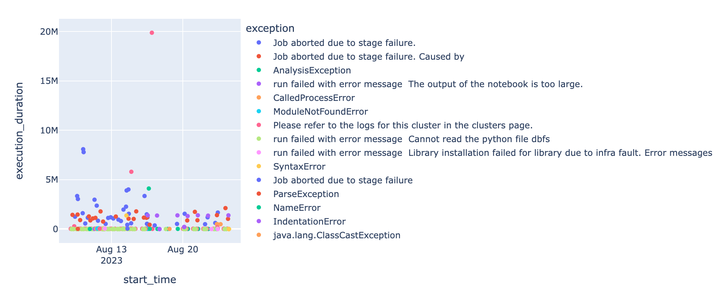Click the 'Aug 20' x-axis tick label
This screenshot has width=721, height=290.
(x=183, y=250)
